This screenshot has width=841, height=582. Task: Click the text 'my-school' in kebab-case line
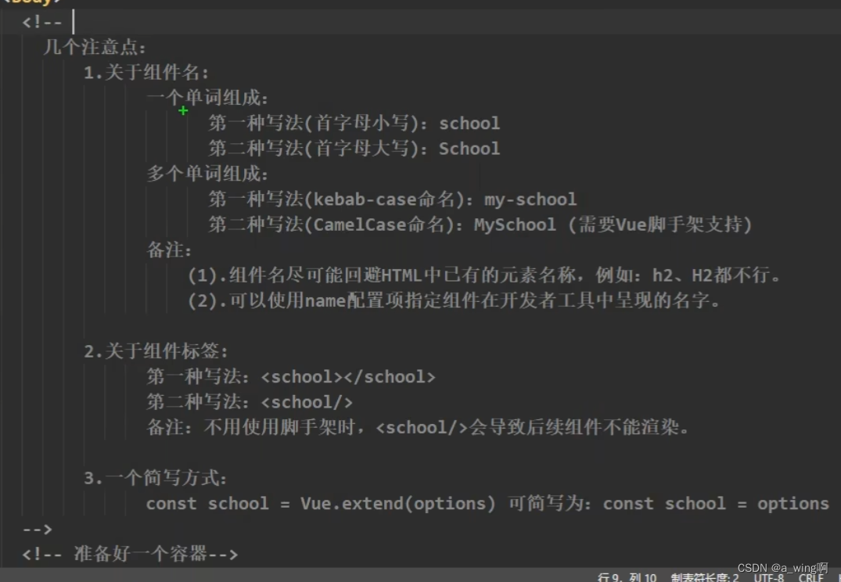[530, 199]
